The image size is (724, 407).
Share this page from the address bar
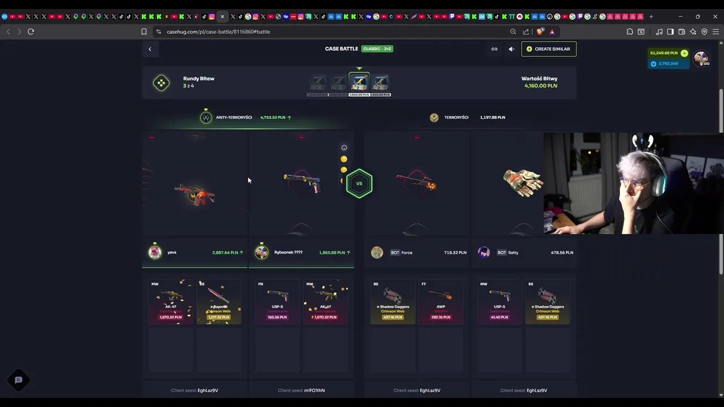526,32
